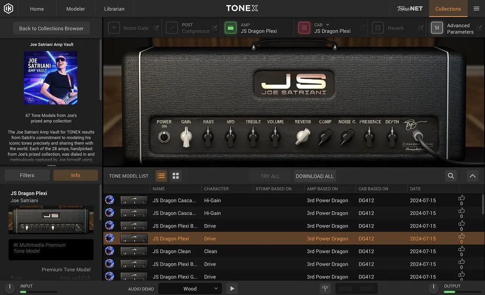Switch tone models to grid view

click(175, 176)
